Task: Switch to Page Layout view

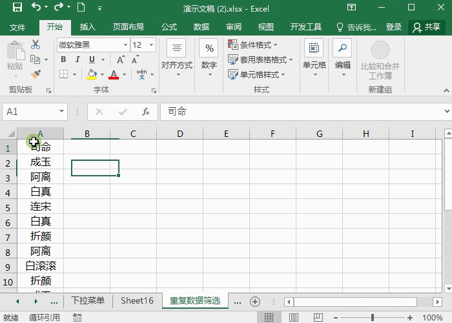Action: click(x=294, y=318)
